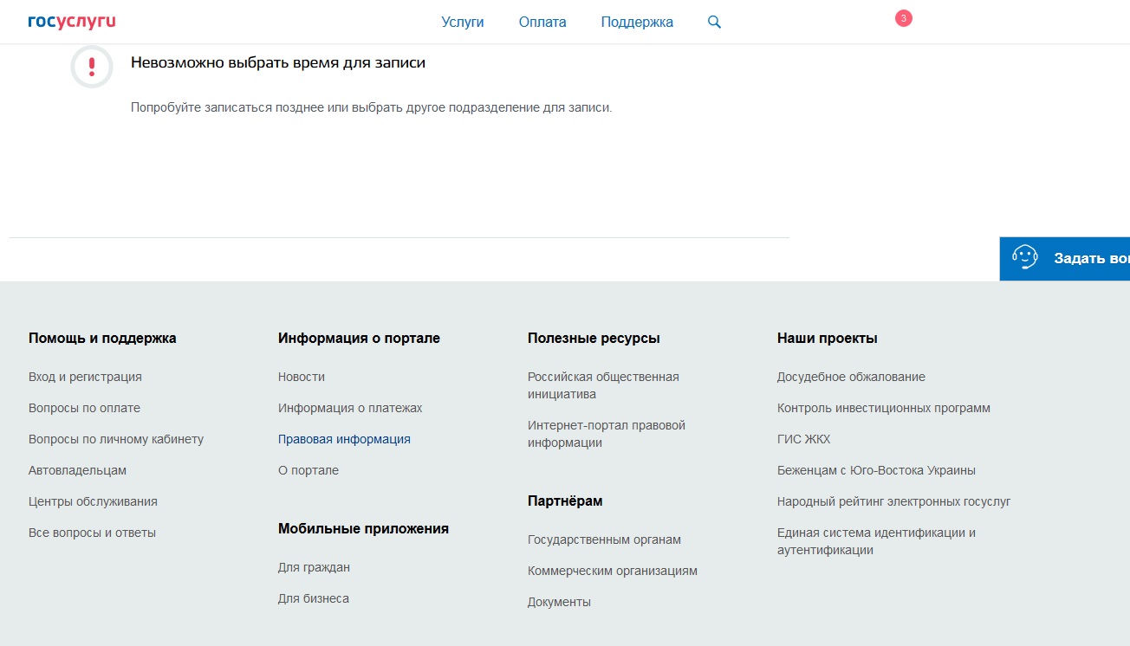The width and height of the screenshot is (1130, 646).
Task: Open the Оплата menu
Action: pyautogui.click(x=542, y=23)
